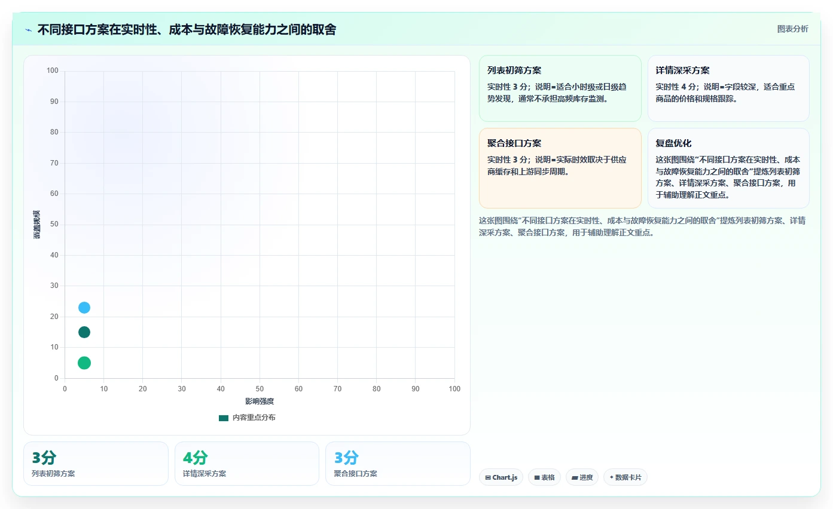
Task: Select the 进度 tag
Action: point(582,477)
